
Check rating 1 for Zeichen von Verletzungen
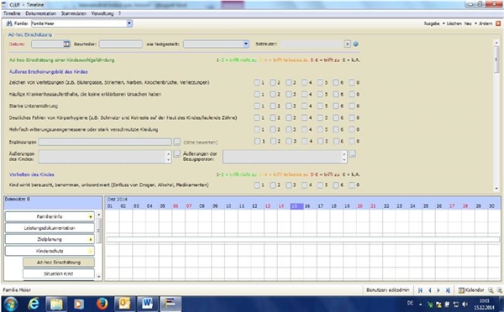[257, 82]
